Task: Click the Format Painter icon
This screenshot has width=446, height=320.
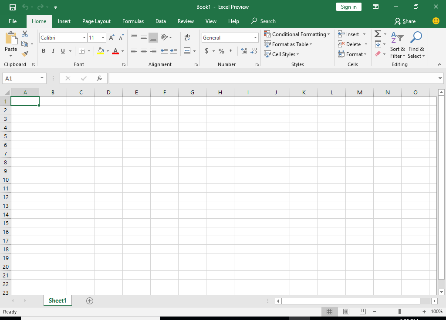Action: 25,53
